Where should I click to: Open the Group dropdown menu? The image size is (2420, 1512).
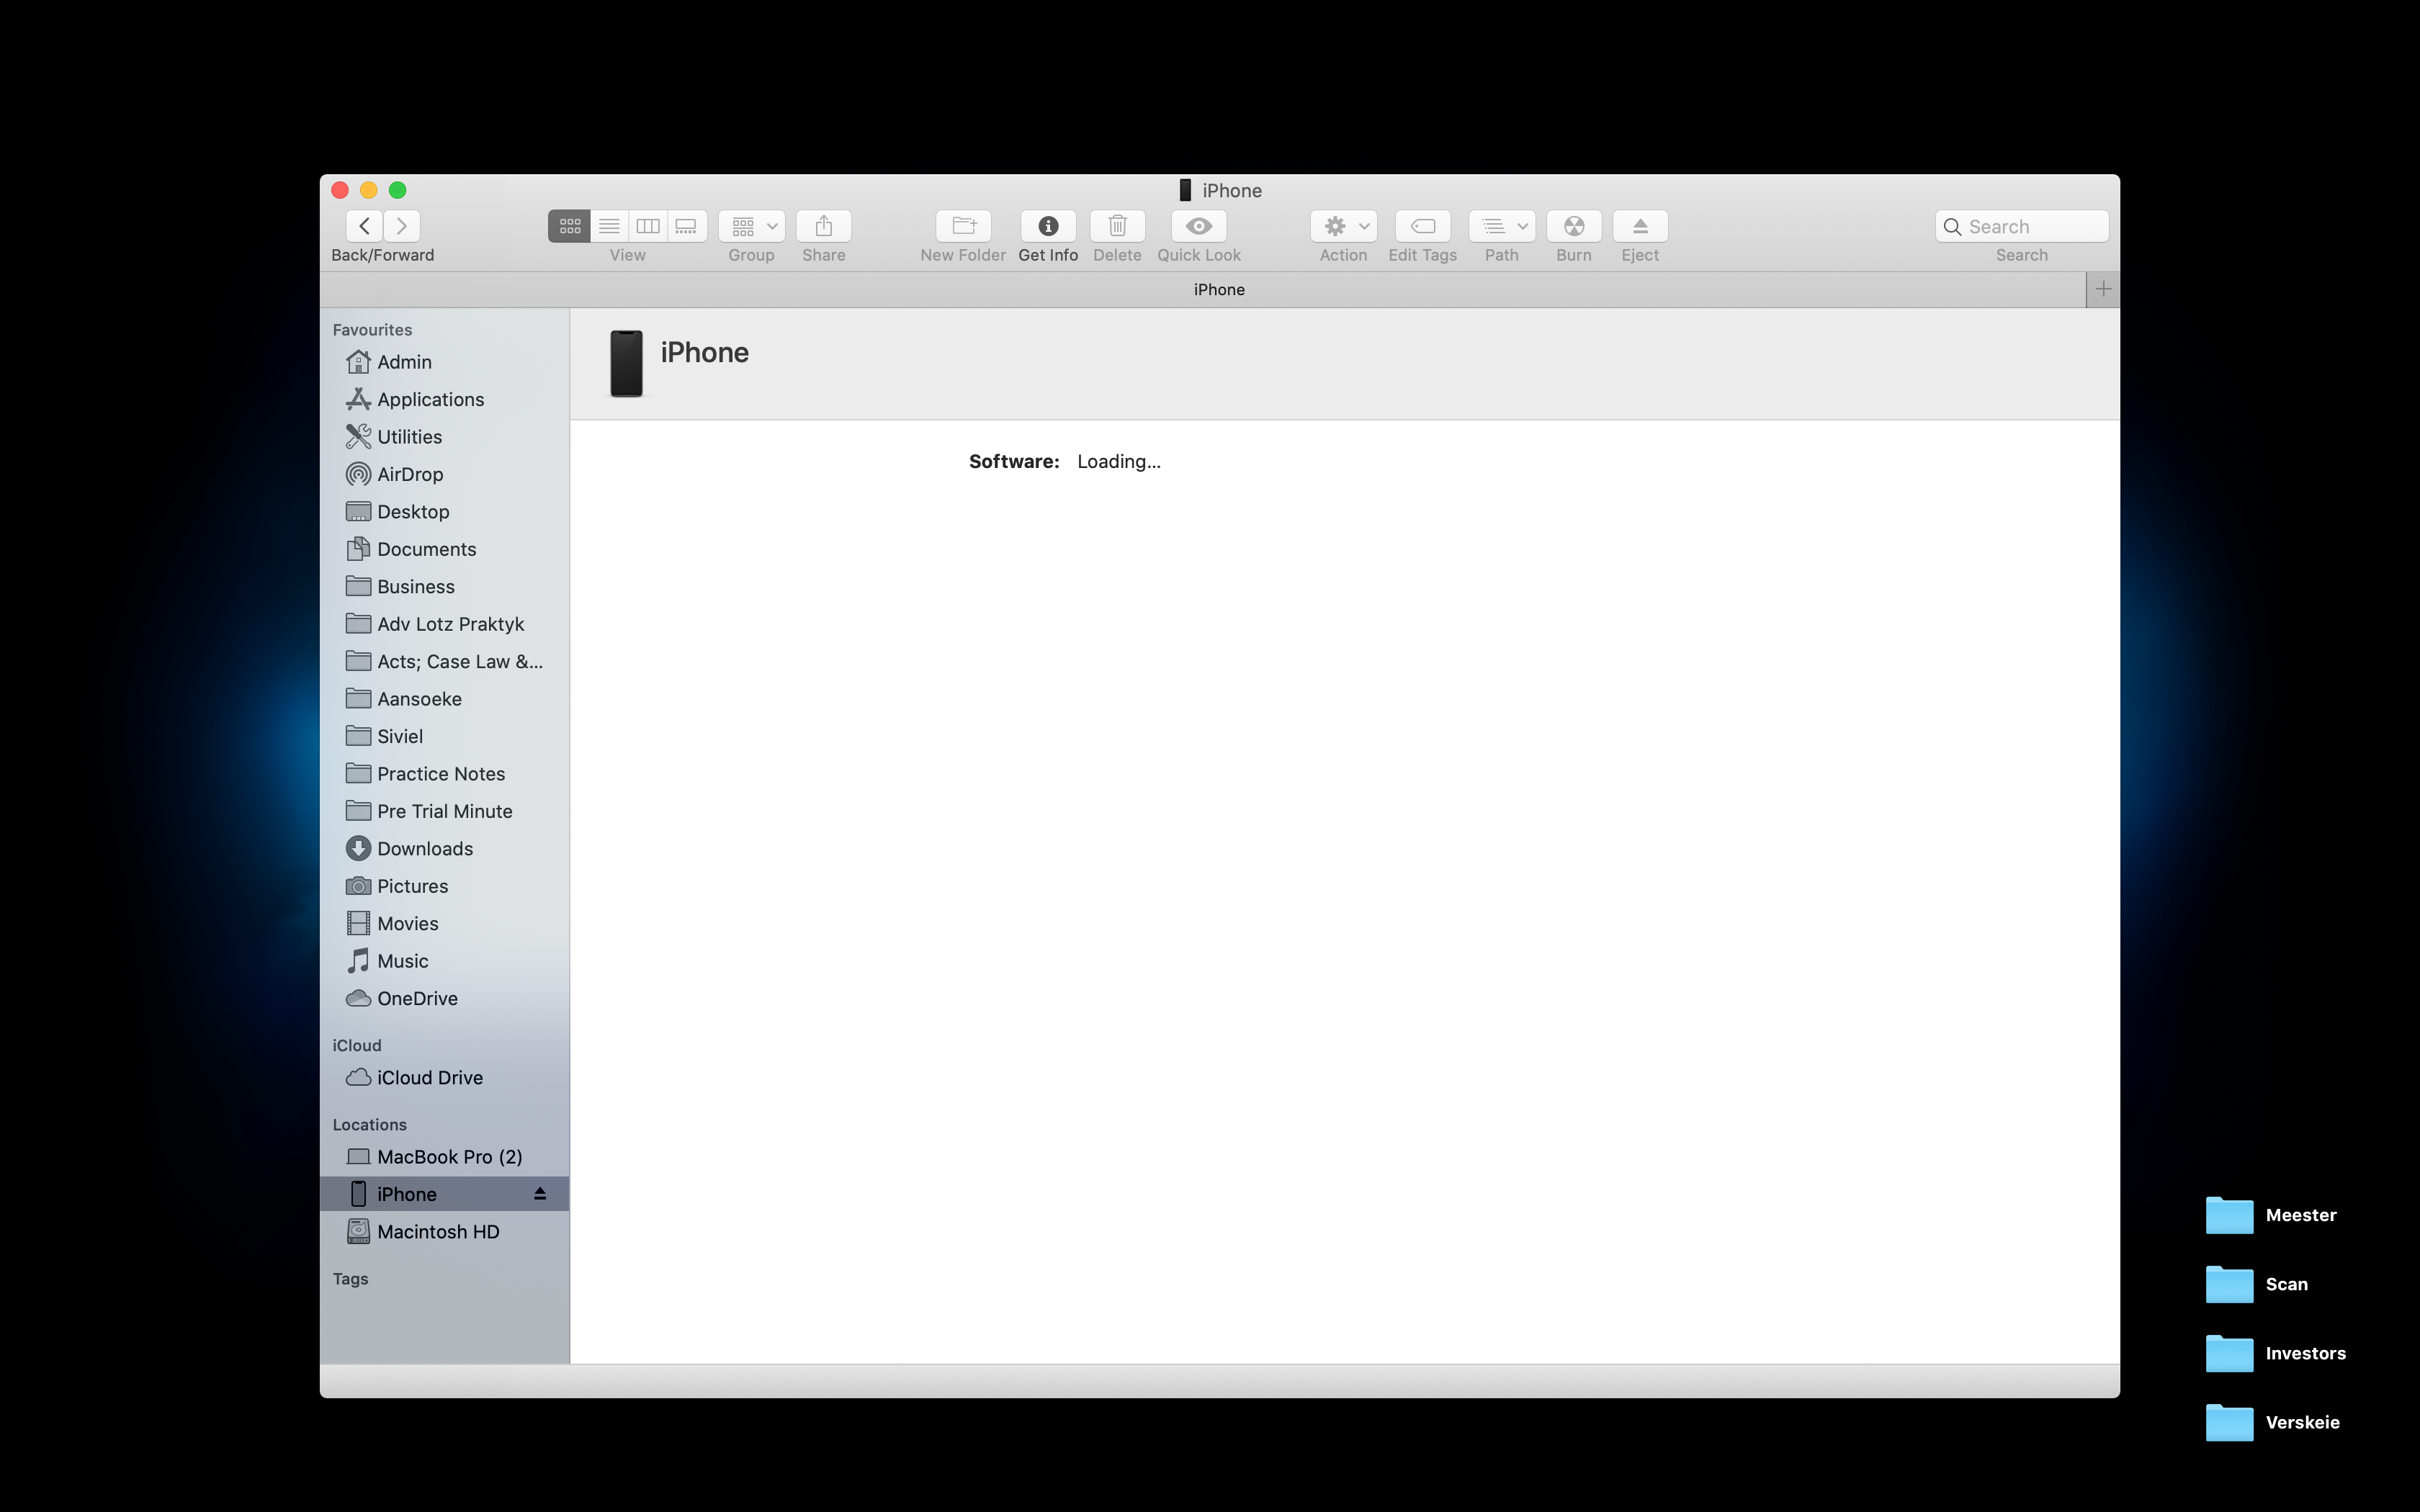point(751,226)
